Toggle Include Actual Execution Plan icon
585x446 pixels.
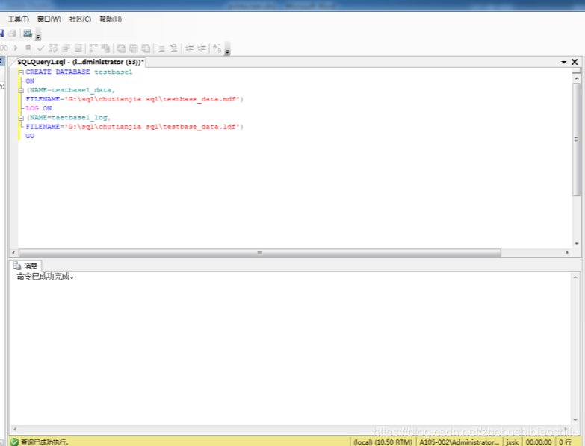(93, 48)
